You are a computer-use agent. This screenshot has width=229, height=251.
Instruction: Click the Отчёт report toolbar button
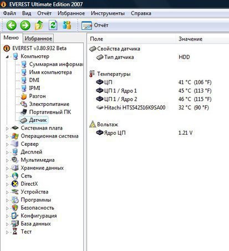(x=95, y=25)
